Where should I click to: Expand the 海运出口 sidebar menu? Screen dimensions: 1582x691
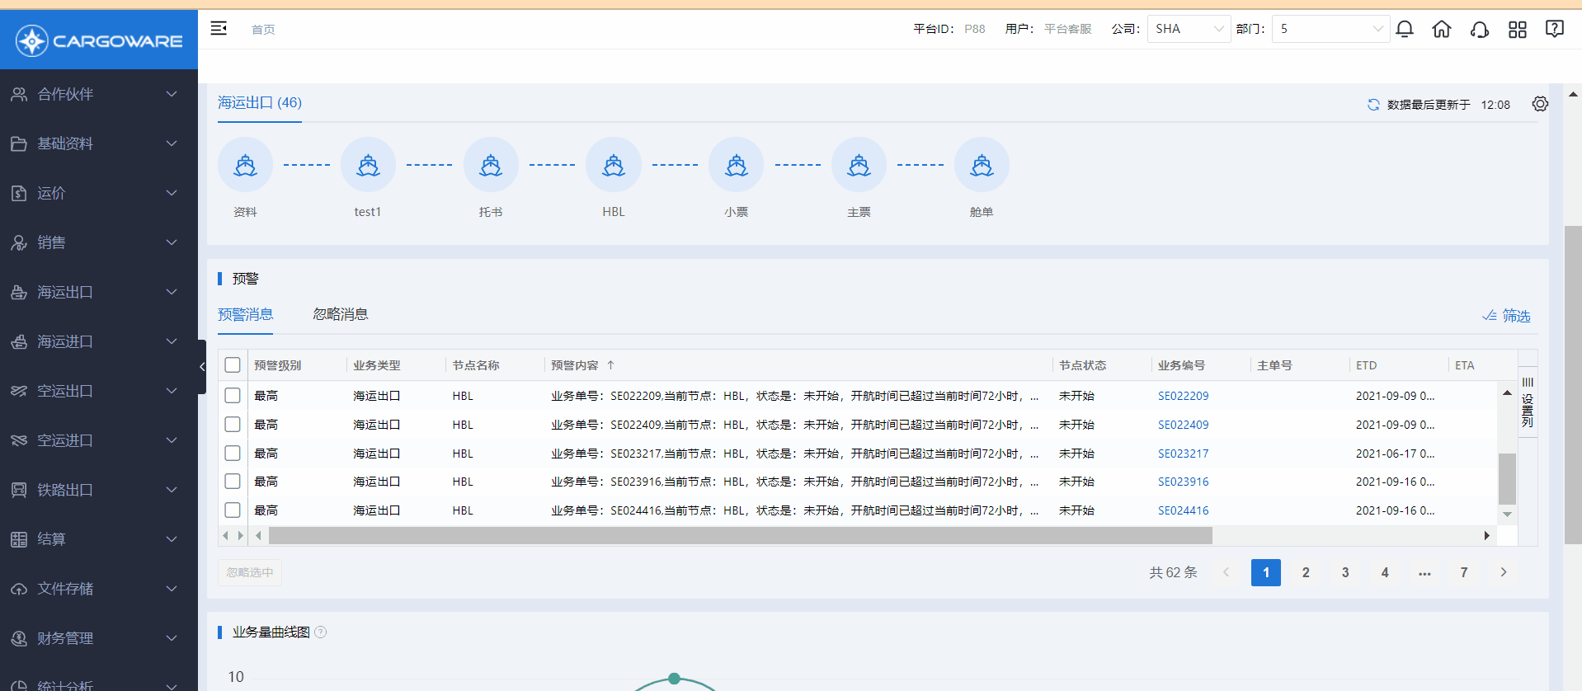pos(98,292)
